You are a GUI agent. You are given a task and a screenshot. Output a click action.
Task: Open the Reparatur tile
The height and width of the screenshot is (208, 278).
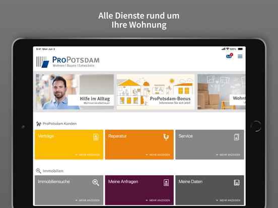[140, 145]
